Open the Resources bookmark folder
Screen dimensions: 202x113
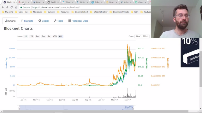pyautogui.click(x=63, y=12)
